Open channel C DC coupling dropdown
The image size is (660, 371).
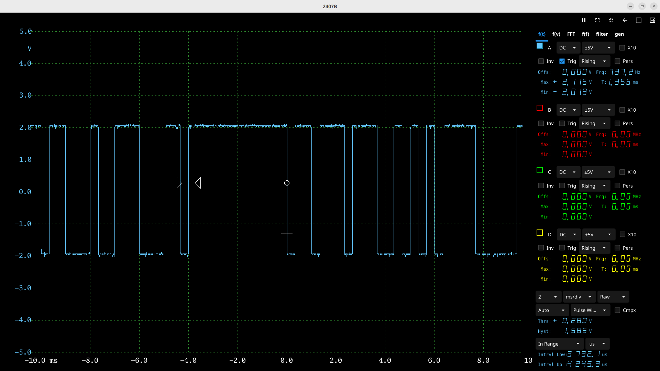(x=568, y=172)
